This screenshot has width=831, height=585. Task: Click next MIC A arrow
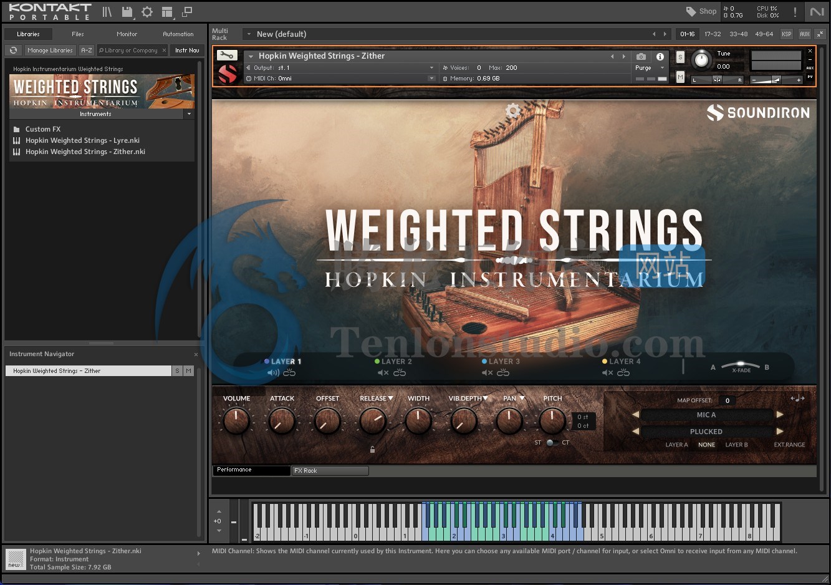(779, 415)
